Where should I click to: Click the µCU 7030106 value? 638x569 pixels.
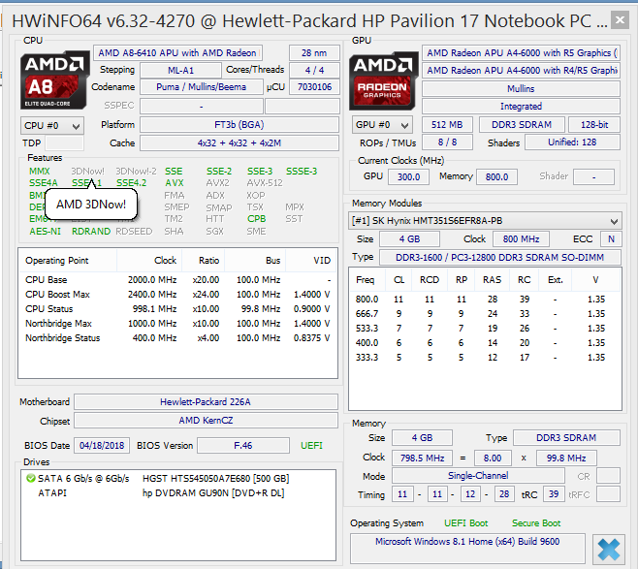(x=314, y=87)
